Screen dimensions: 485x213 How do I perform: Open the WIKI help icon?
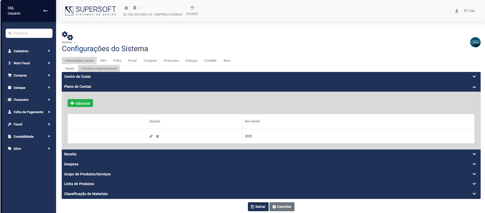tap(475, 42)
